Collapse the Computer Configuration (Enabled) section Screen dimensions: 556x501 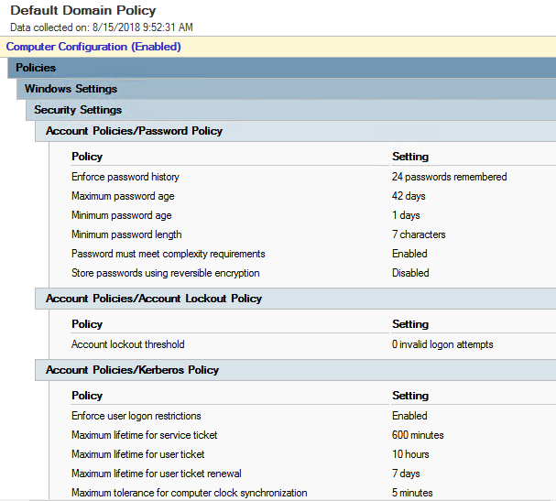(x=93, y=47)
